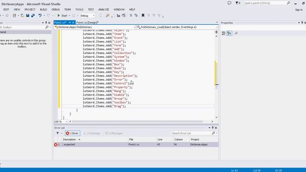Sort by the File column header
The width and height of the screenshot is (306, 172).
(x=142, y=140)
